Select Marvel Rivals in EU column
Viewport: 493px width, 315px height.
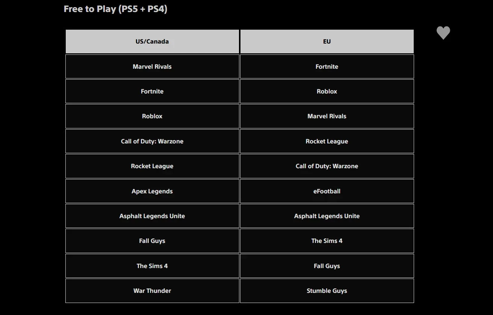327,116
